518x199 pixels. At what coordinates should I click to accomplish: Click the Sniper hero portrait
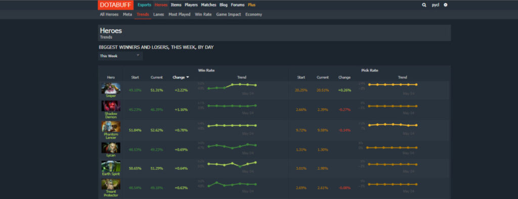pyautogui.click(x=111, y=88)
